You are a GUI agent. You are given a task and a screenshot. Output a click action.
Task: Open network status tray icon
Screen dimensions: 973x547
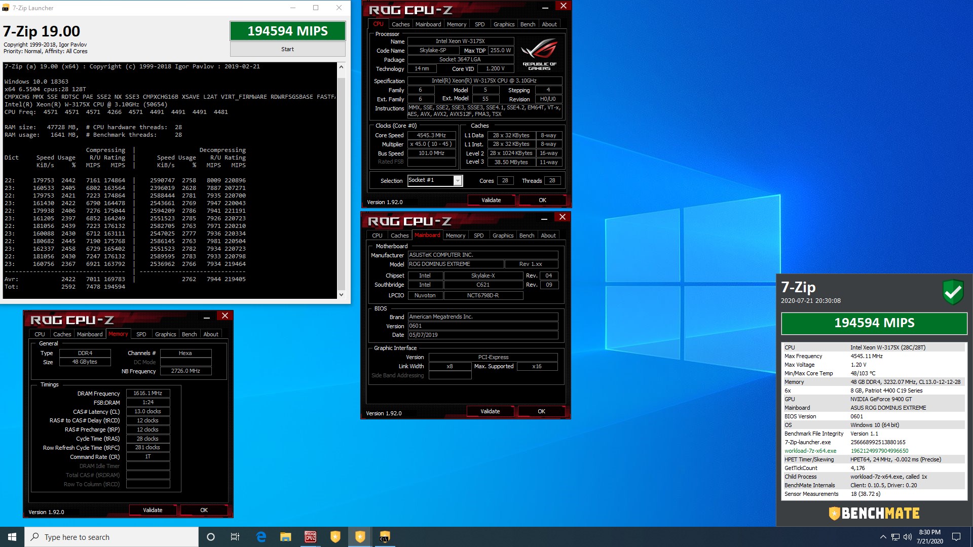[895, 537]
